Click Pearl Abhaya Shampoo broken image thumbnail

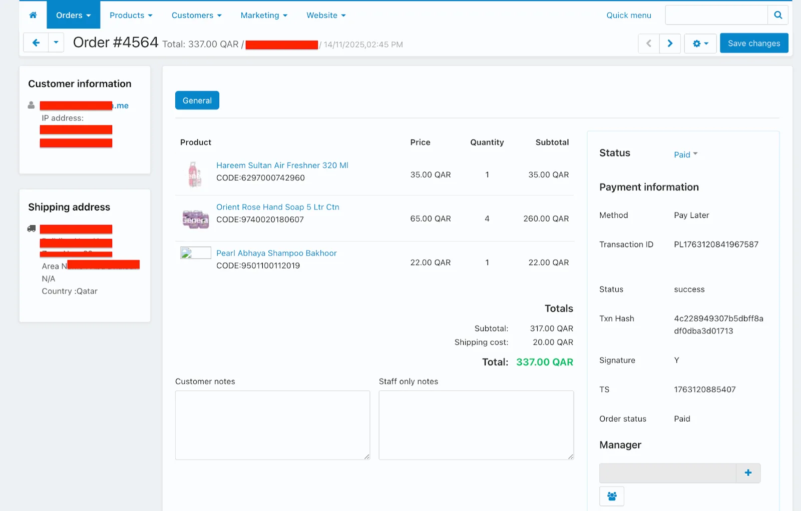pos(196,253)
